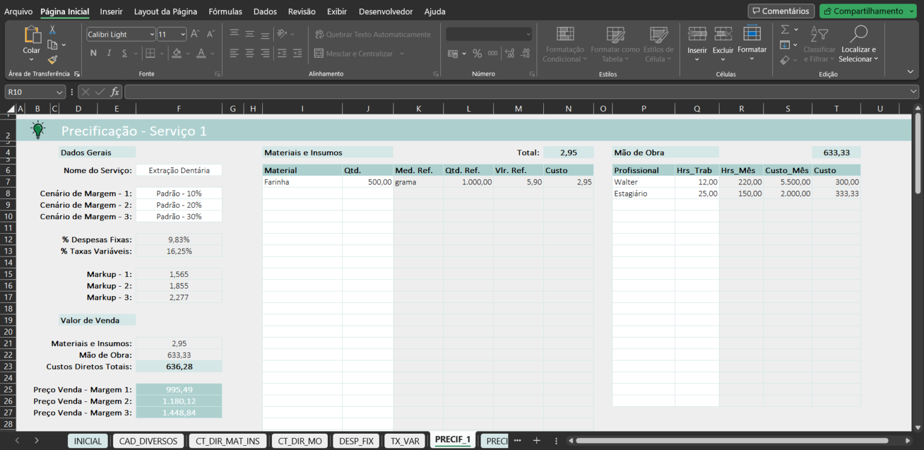Open Localizar e Selecionar magnifier tool
Screen dimensions: 924x450
point(858,35)
